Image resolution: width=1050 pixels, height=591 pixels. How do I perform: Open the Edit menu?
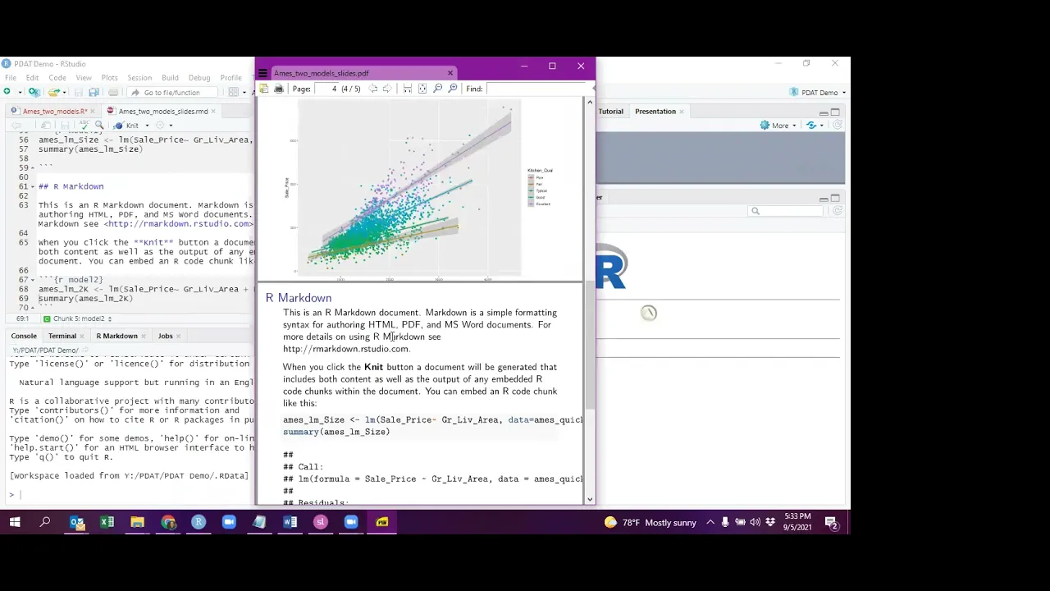pyautogui.click(x=32, y=78)
